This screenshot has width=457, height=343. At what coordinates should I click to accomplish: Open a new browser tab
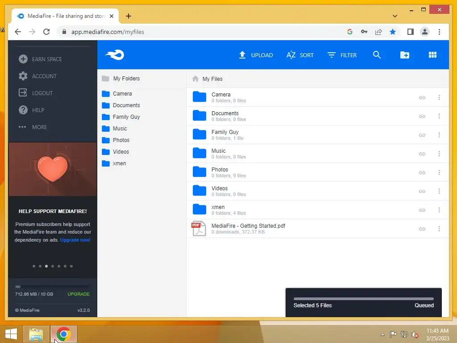129,16
